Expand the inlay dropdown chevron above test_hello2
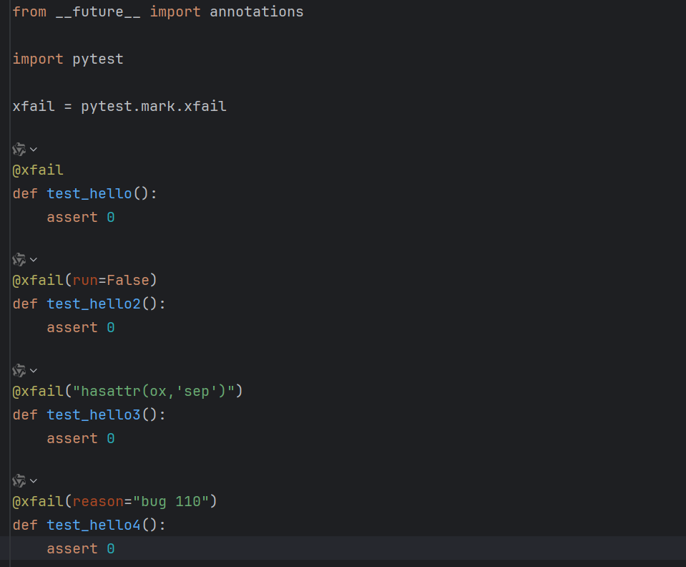 pyautogui.click(x=33, y=260)
